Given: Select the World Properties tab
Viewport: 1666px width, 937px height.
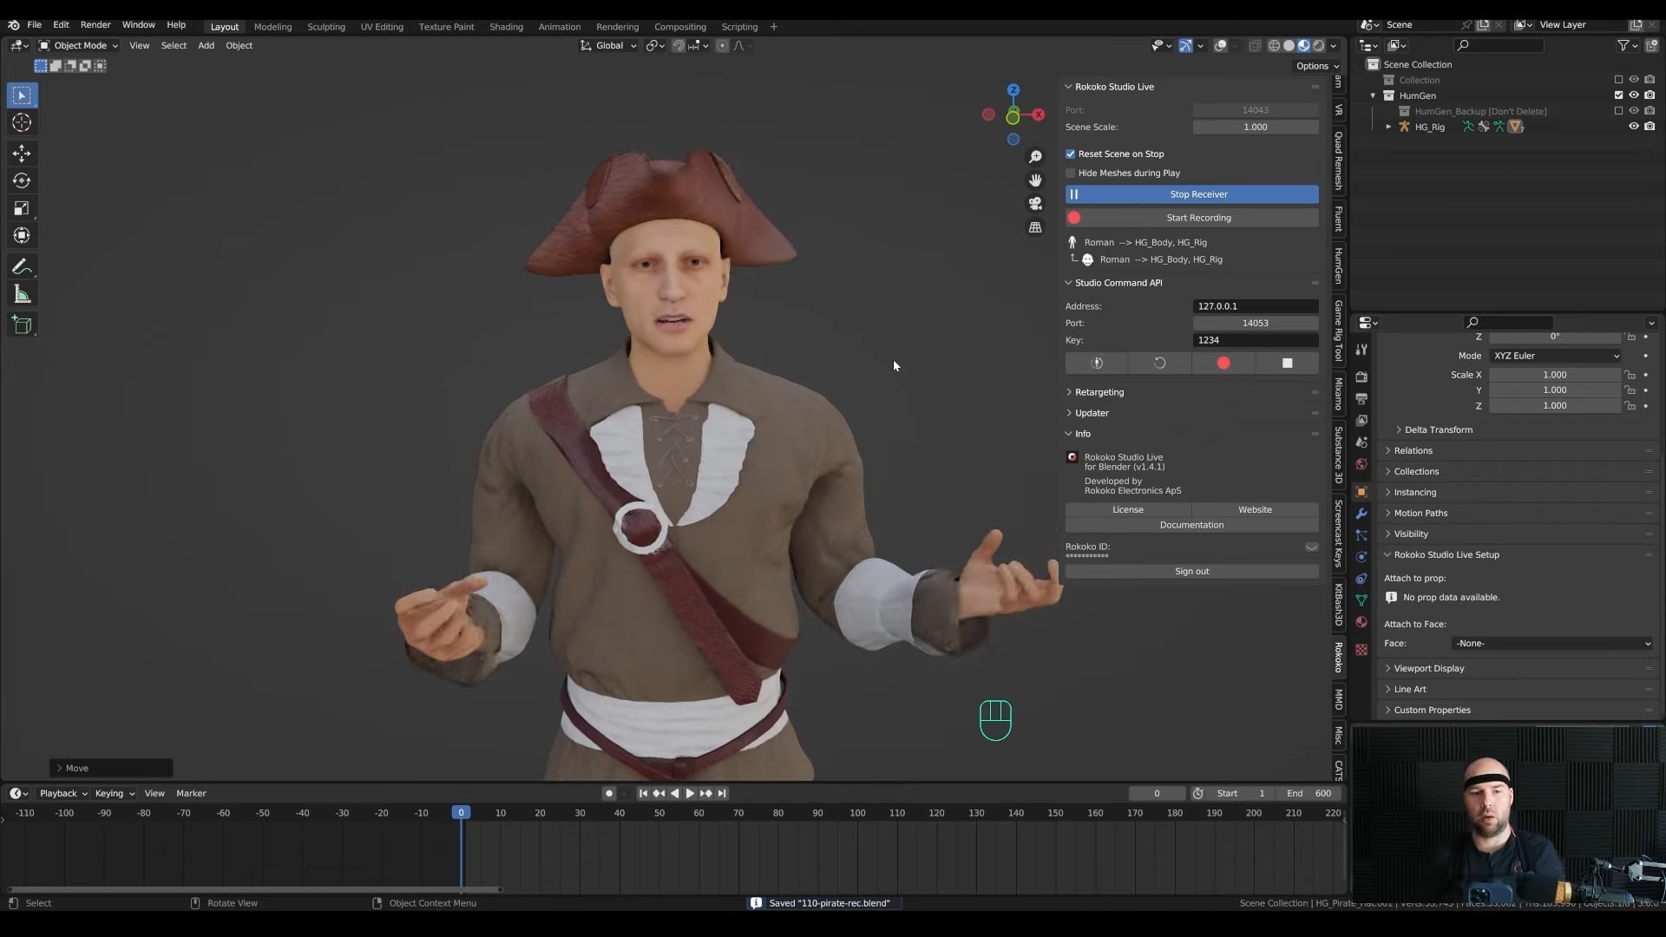Looking at the screenshot, I should (x=1361, y=464).
